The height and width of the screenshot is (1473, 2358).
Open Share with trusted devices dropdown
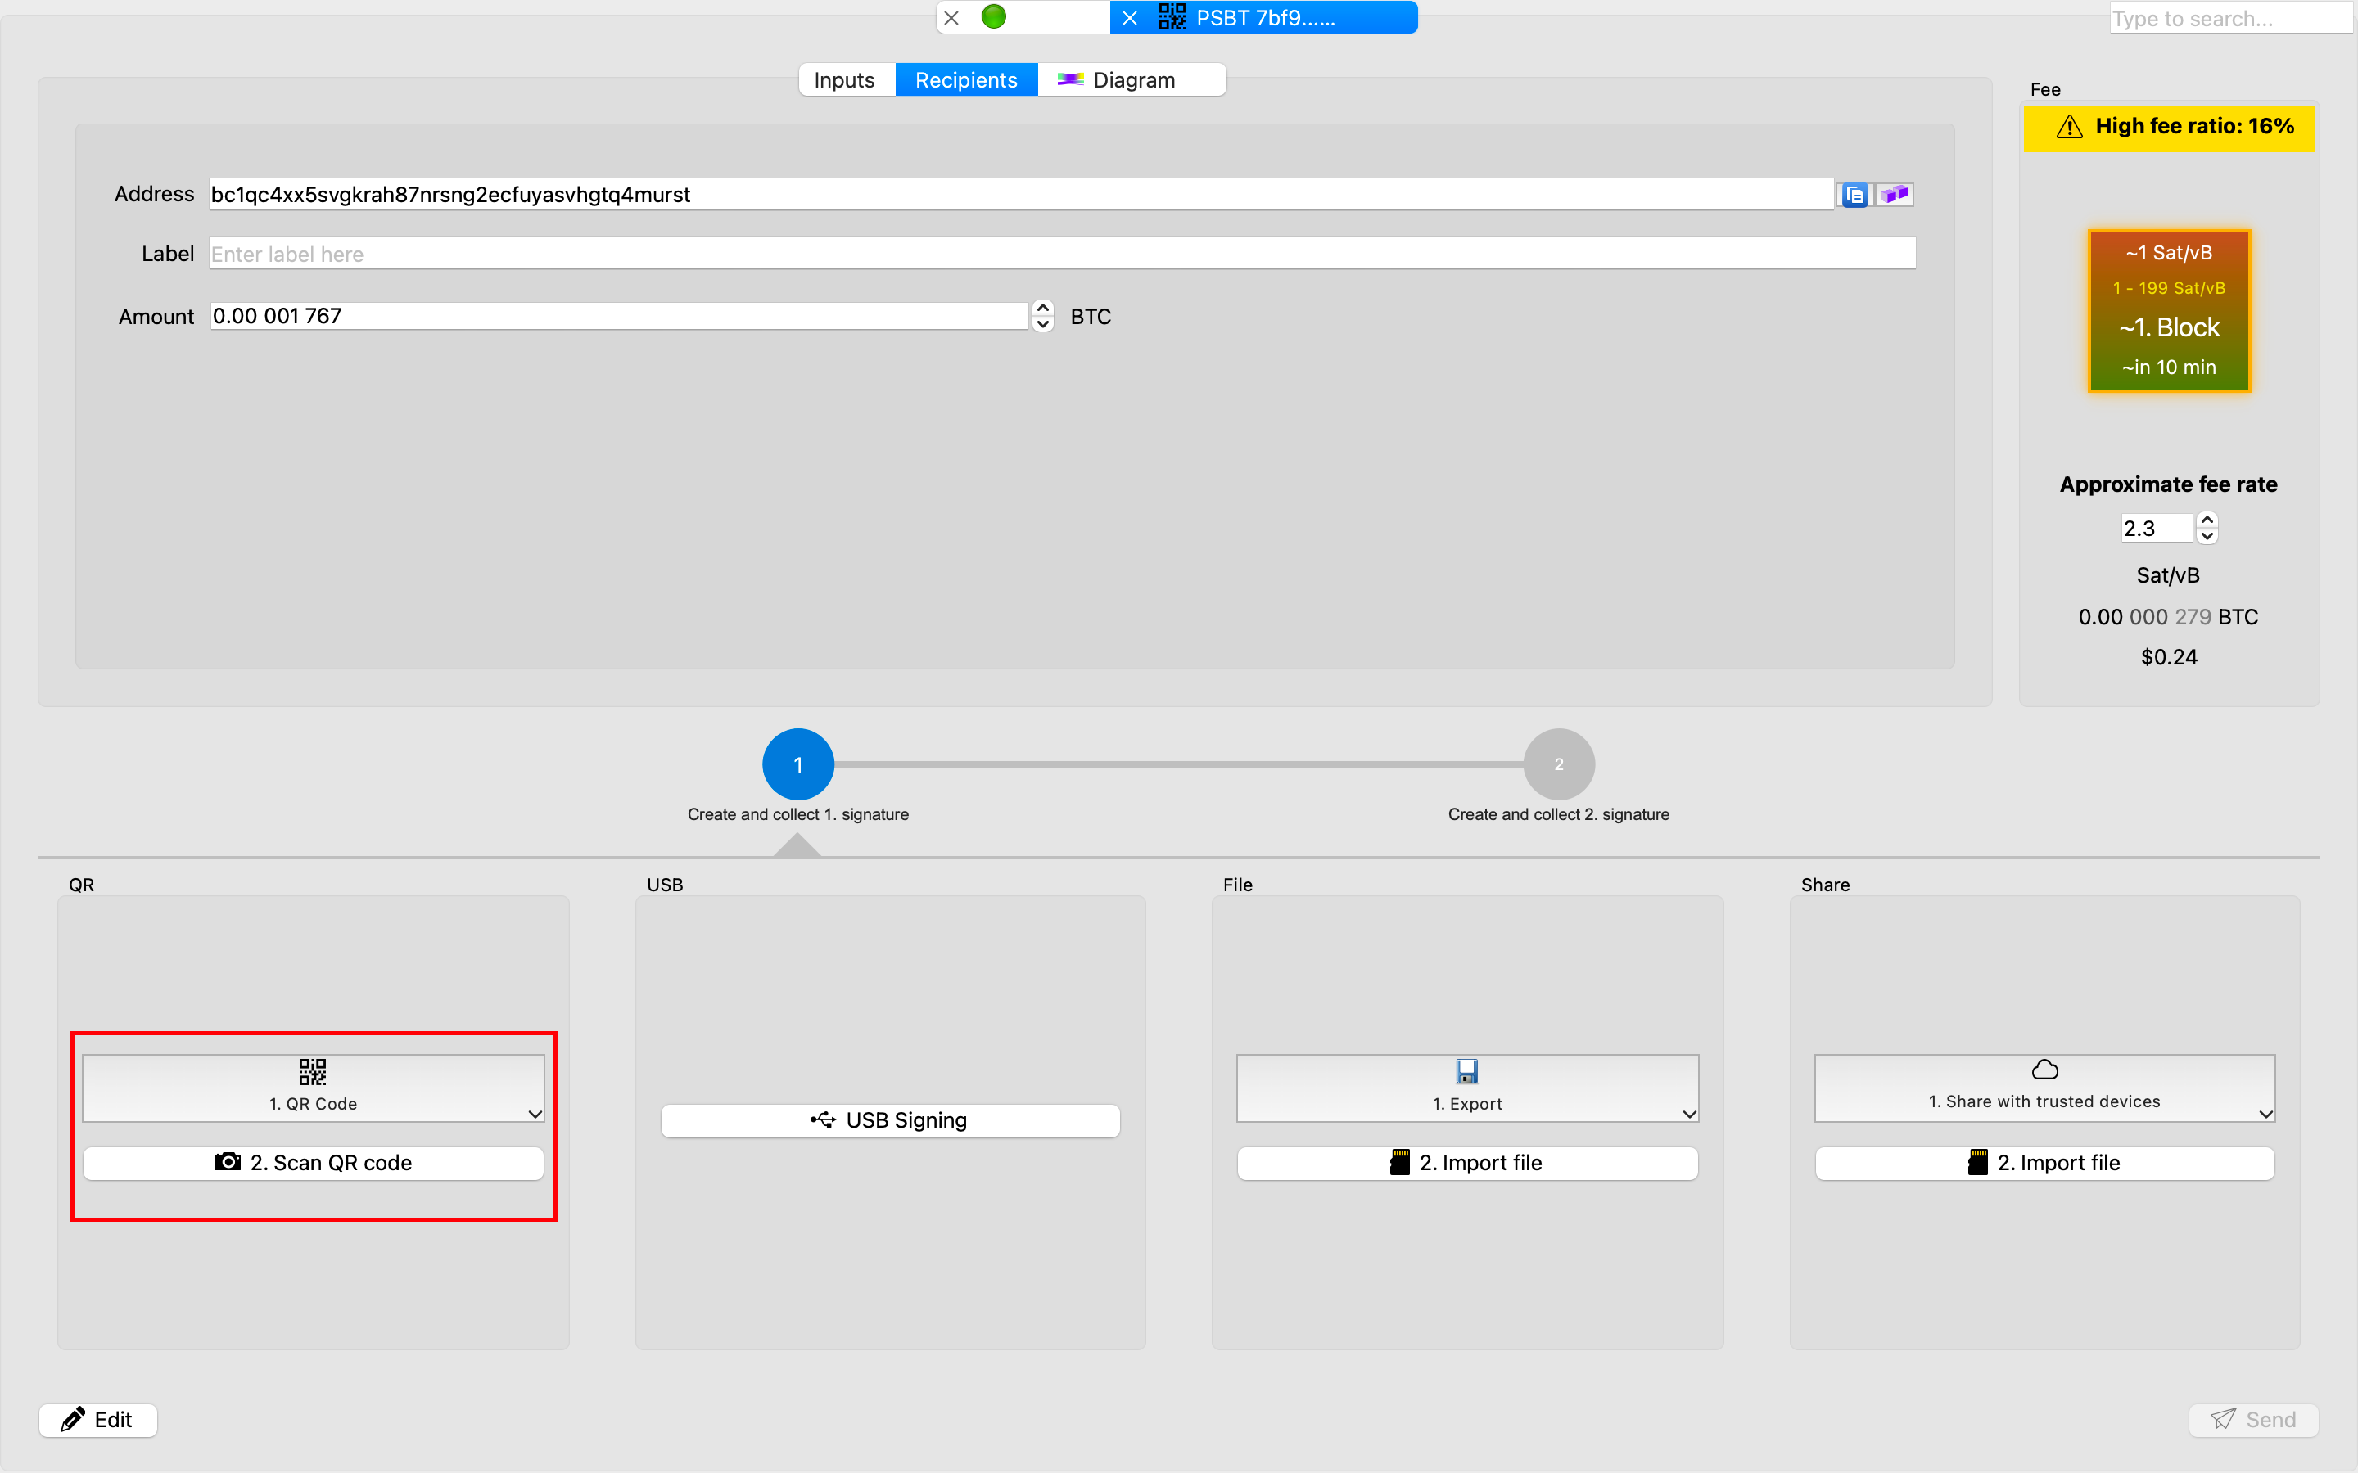[2265, 1114]
